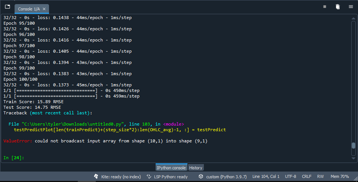358x182 pixels.
Task: Remove all variables with the trash icon
Action: 338,7
